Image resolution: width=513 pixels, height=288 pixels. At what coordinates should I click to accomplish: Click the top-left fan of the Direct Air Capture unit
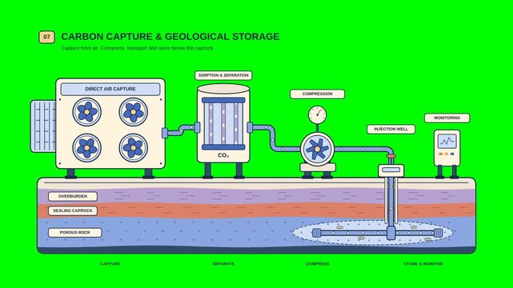pyautogui.click(x=86, y=112)
